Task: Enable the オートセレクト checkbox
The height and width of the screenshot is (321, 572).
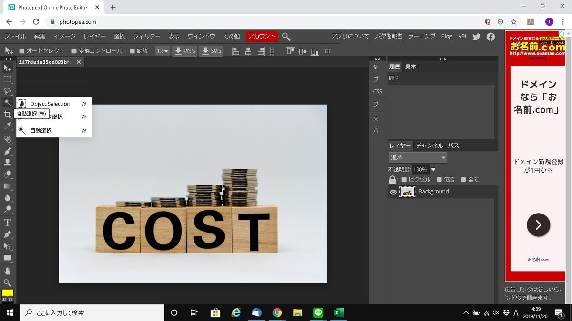Action: coord(22,51)
